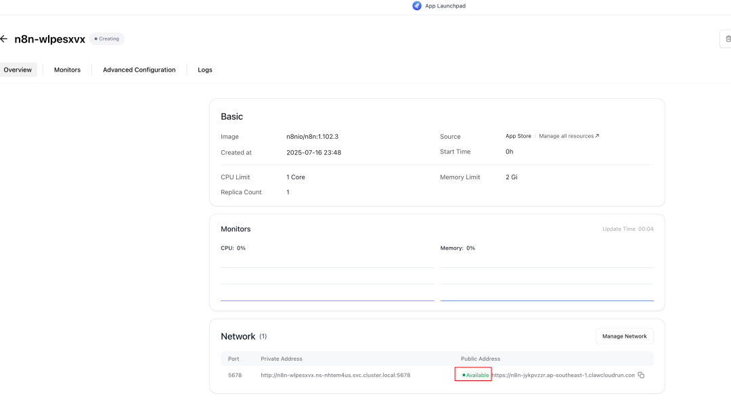Open the clawcloudrun public address URL
Screen dimensions: 731x406
coord(563,375)
